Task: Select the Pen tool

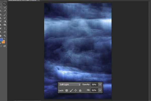Action: click(x=1, y=29)
